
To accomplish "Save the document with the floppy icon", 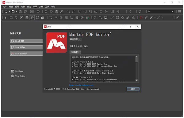I will pos(20,11).
